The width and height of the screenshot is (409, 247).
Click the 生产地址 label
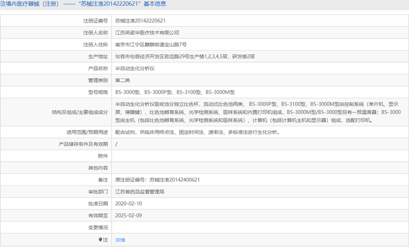coord(98,56)
